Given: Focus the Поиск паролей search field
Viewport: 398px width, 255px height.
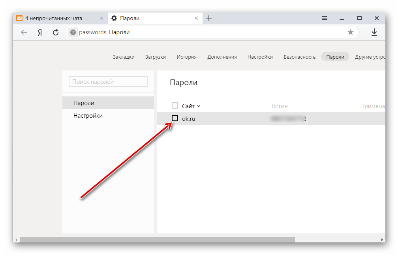Looking at the screenshot, I should (108, 81).
